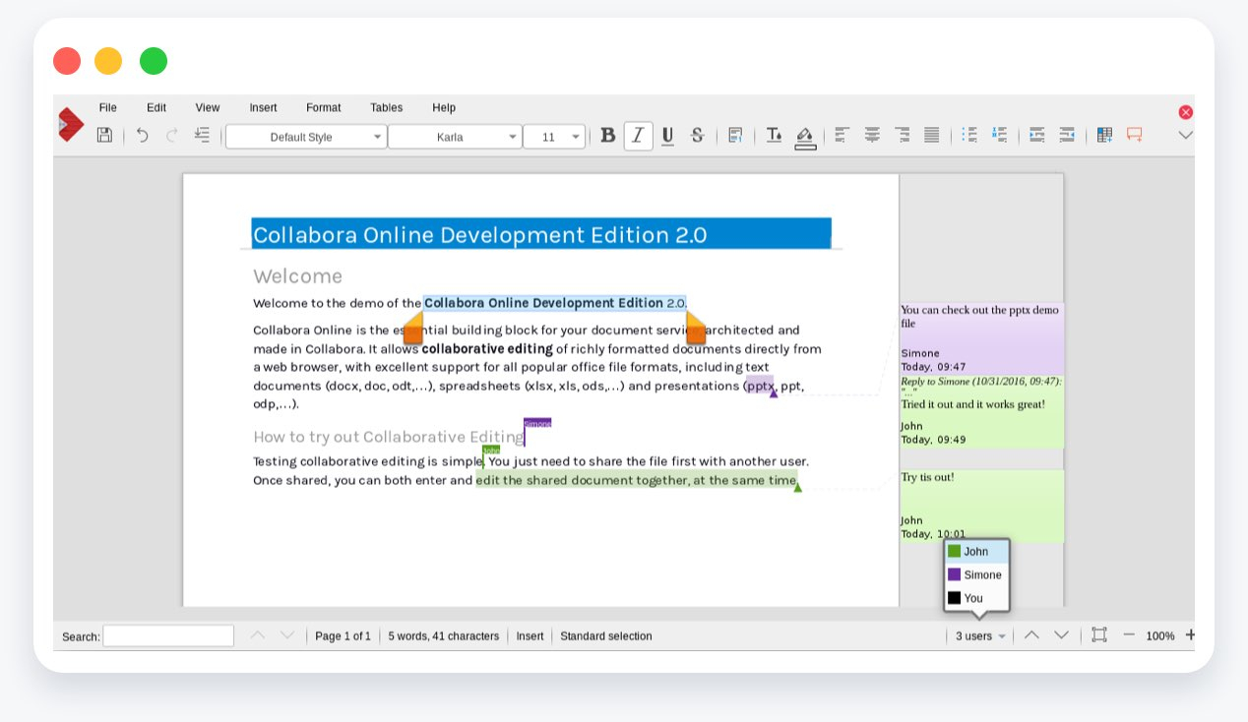Undo the last action
Screen dimensions: 1248x722
(x=143, y=136)
